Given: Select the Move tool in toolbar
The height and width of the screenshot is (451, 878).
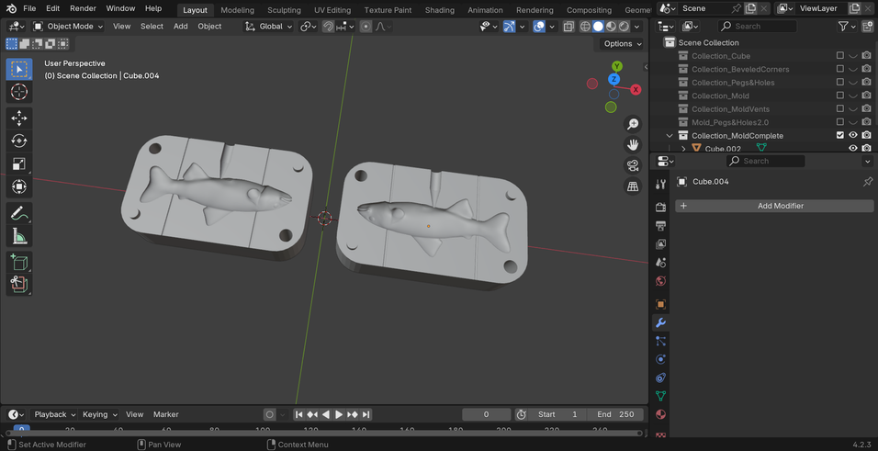Looking at the screenshot, I should (18, 118).
